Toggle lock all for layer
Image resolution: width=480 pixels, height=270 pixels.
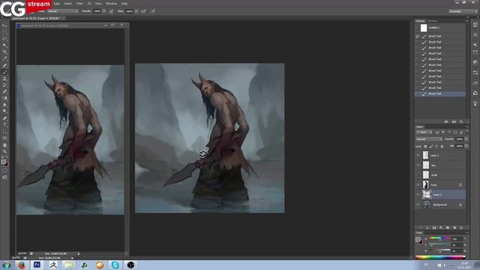click(x=442, y=147)
